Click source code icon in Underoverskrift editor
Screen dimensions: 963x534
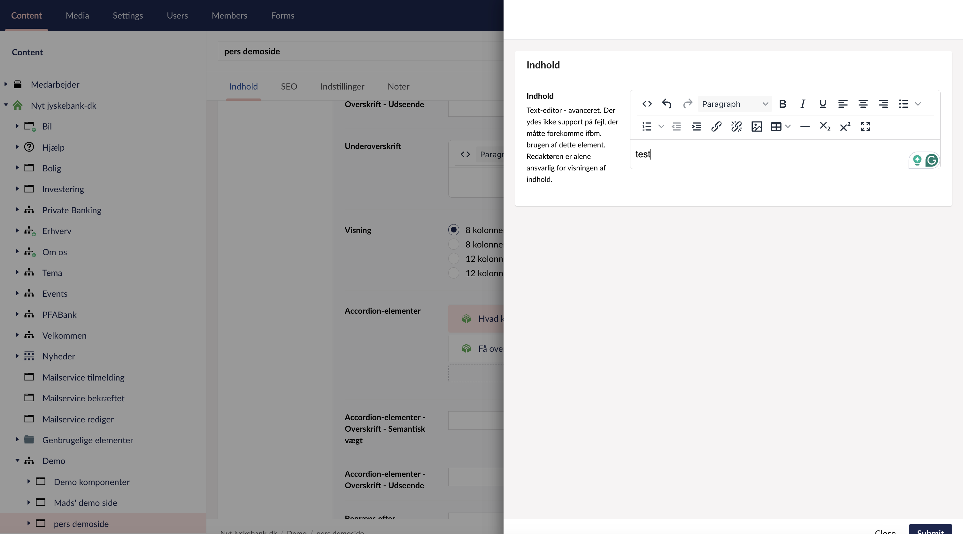click(465, 154)
